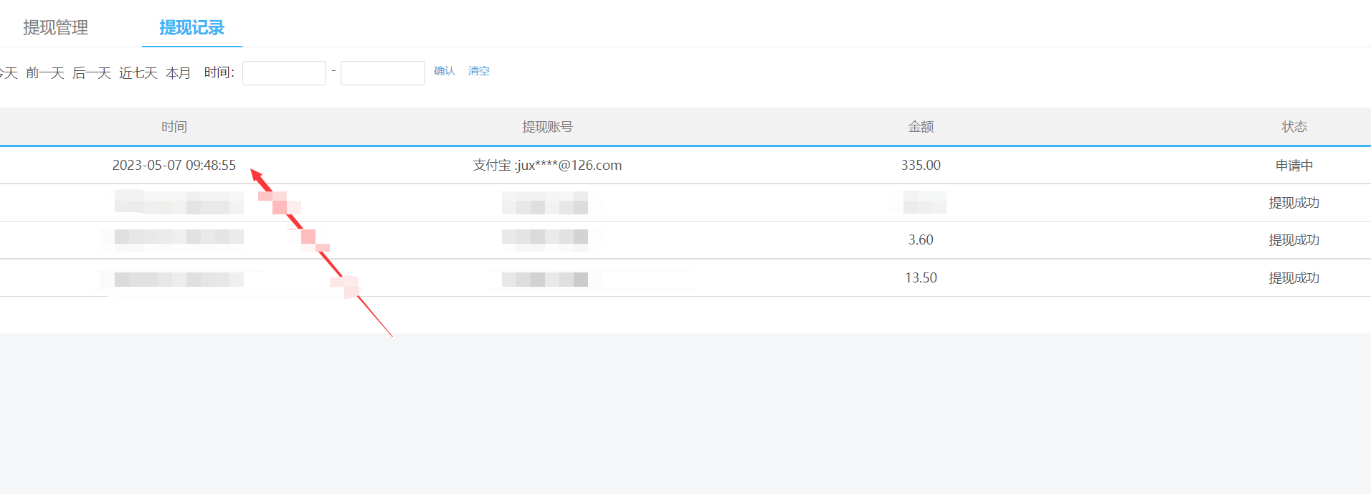The image size is (1371, 494).
Task: Select the 2023-05-07 09:48:55 timestamp cell
Action: click(174, 166)
